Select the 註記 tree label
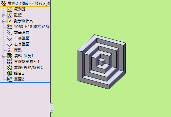This screenshot has width=171, height=117. [18, 15]
